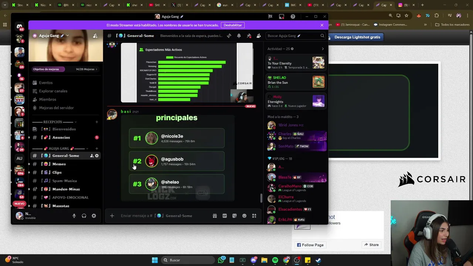Open Spam-Musica channel

tap(65, 181)
